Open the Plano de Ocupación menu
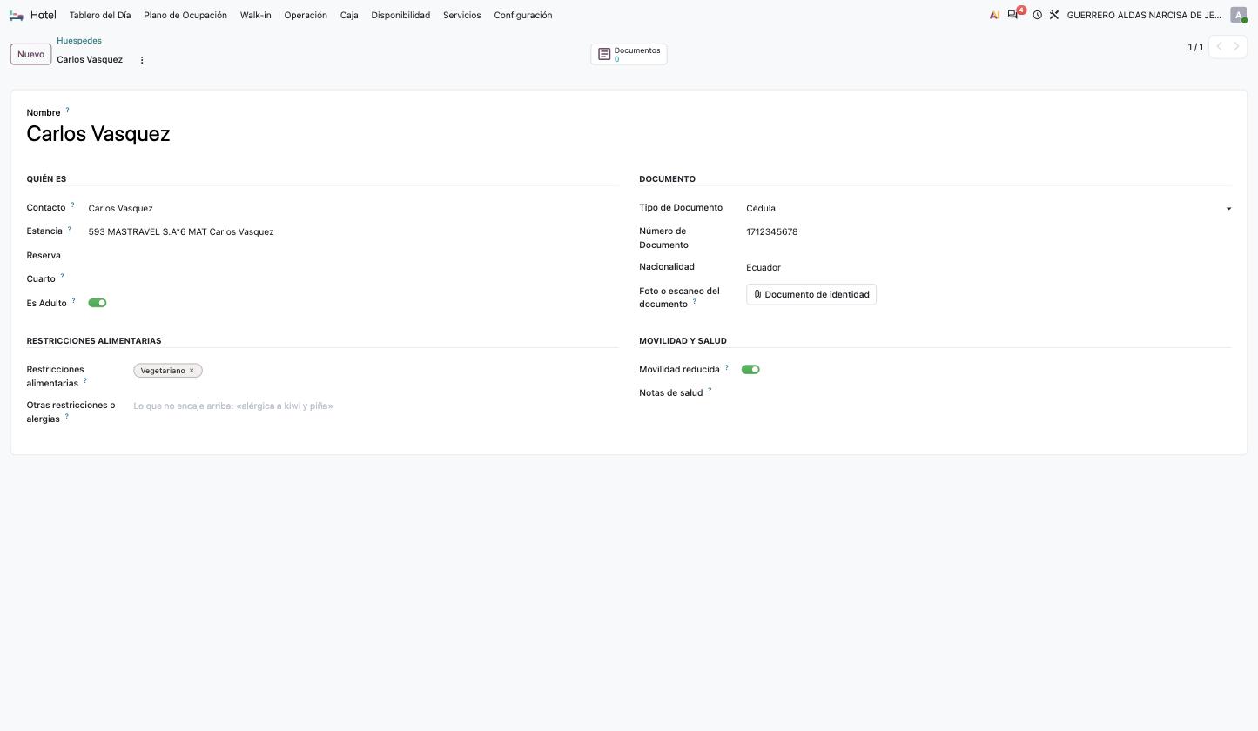 click(185, 15)
